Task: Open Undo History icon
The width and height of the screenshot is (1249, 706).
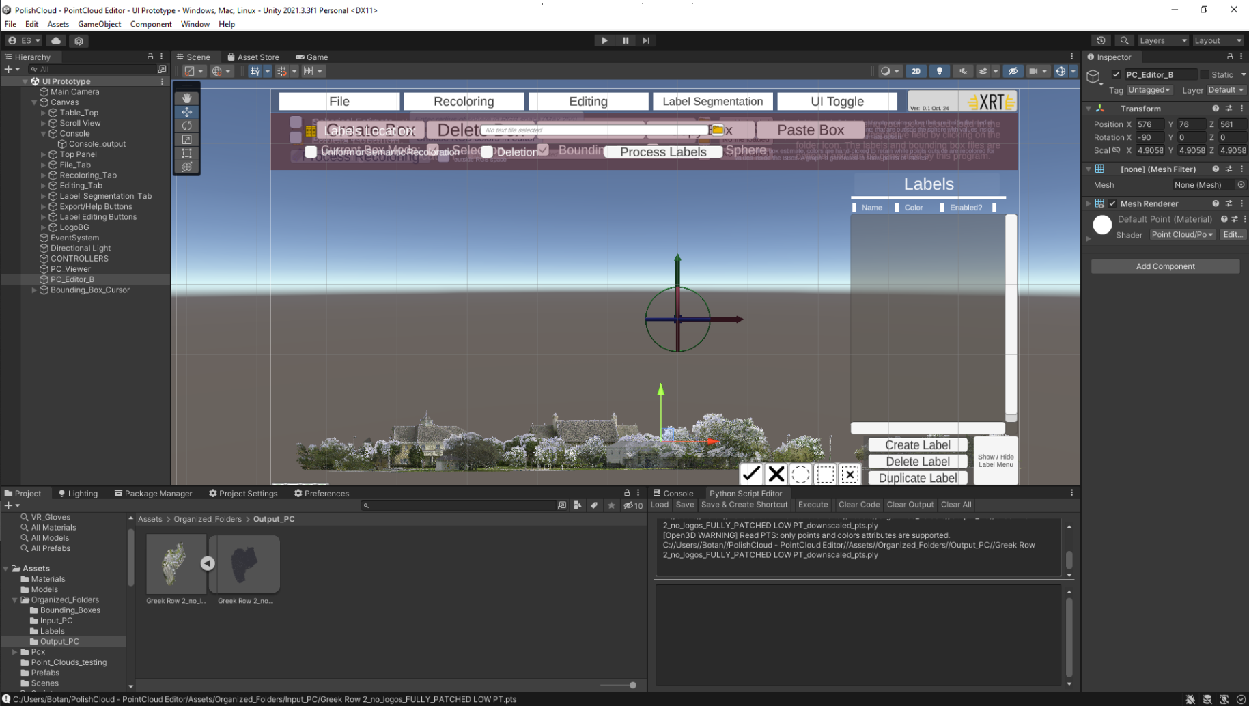Action: coord(1101,41)
